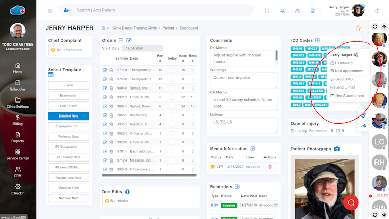The height and width of the screenshot is (219, 389).
Task: Choose New Appointment in popup menu
Action: pyautogui.click(x=347, y=96)
